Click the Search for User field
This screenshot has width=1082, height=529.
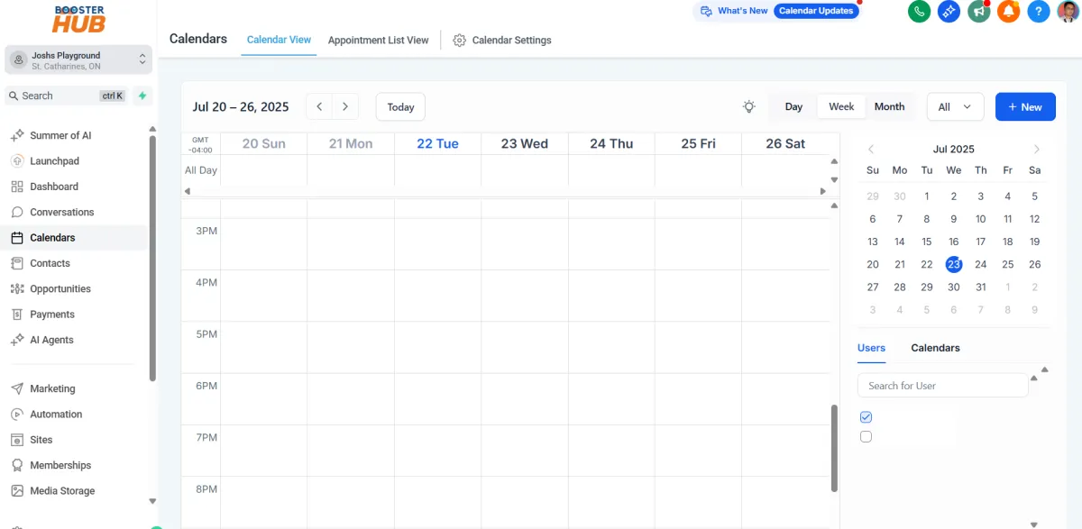[x=943, y=386]
